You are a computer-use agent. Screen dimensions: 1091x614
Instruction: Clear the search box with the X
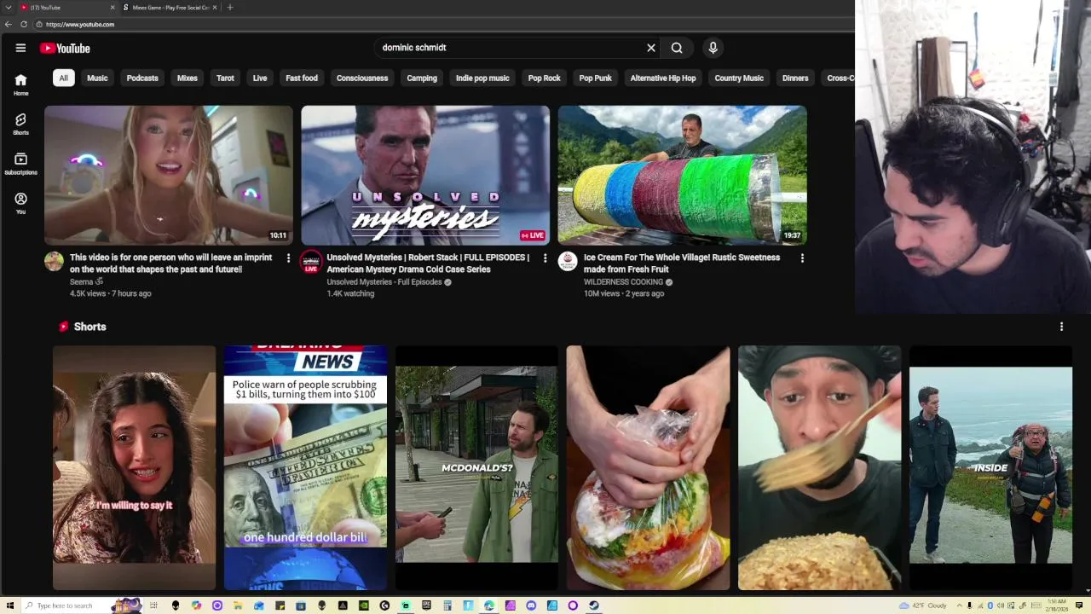tap(651, 48)
